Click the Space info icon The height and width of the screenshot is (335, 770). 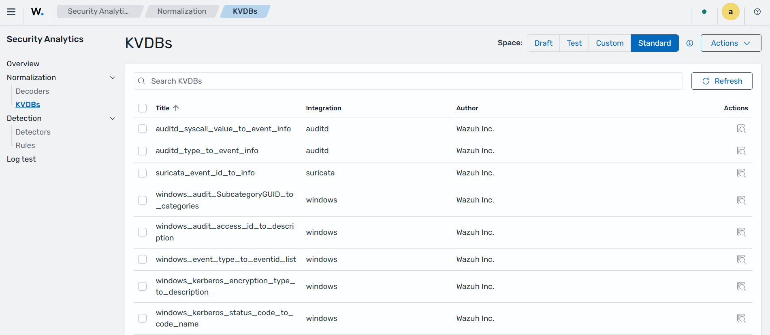690,43
